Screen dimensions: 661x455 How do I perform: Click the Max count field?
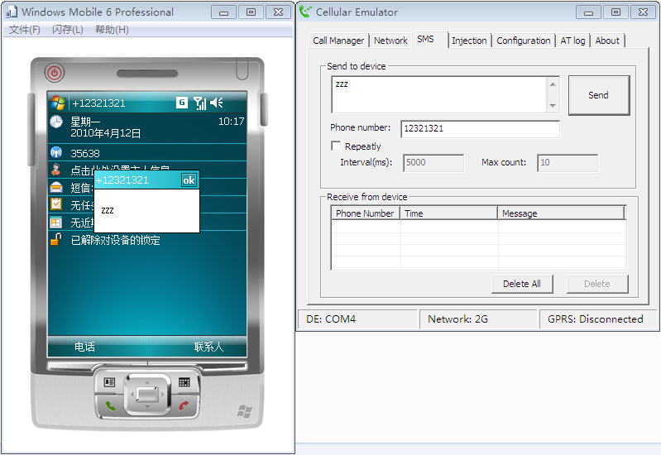pos(568,163)
